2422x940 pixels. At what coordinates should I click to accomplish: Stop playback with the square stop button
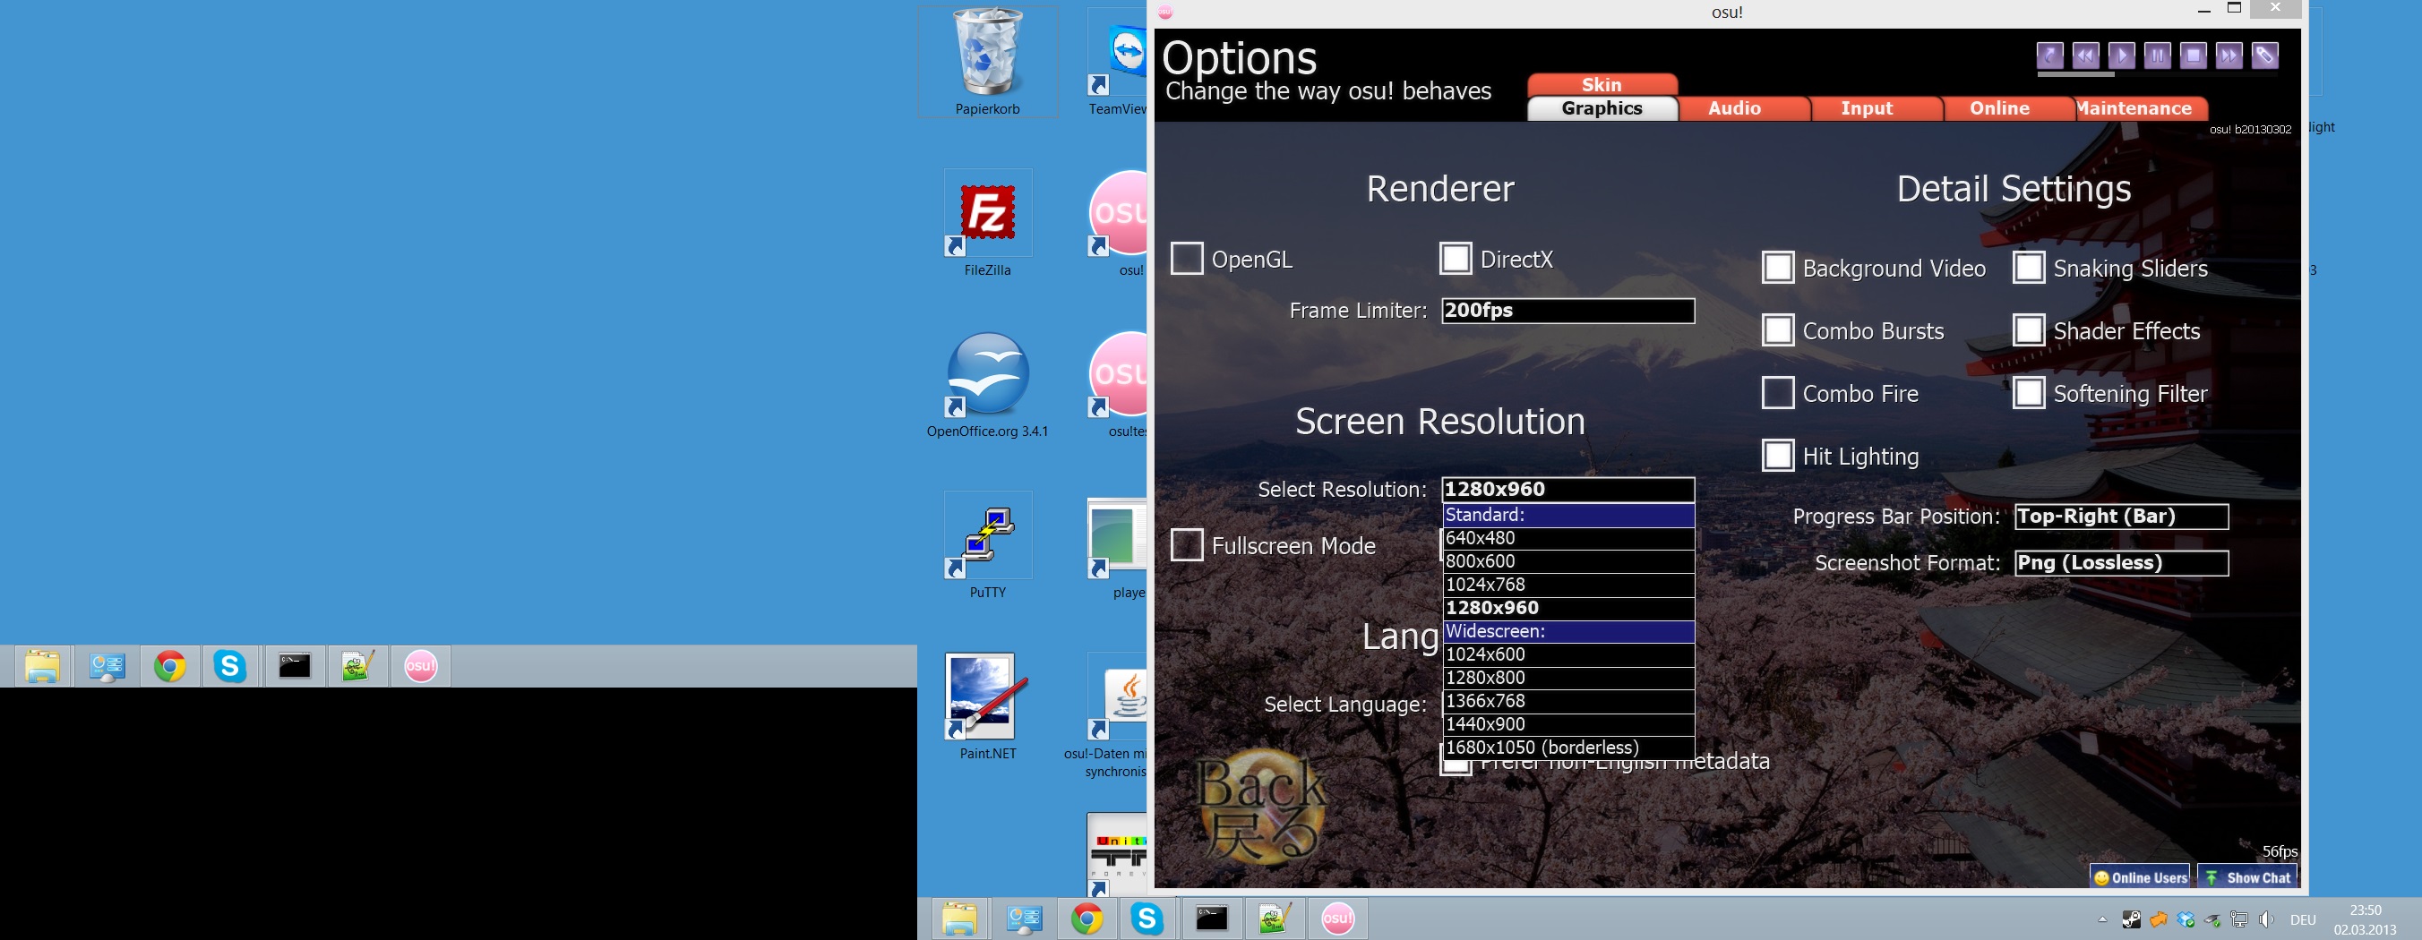click(2193, 56)
